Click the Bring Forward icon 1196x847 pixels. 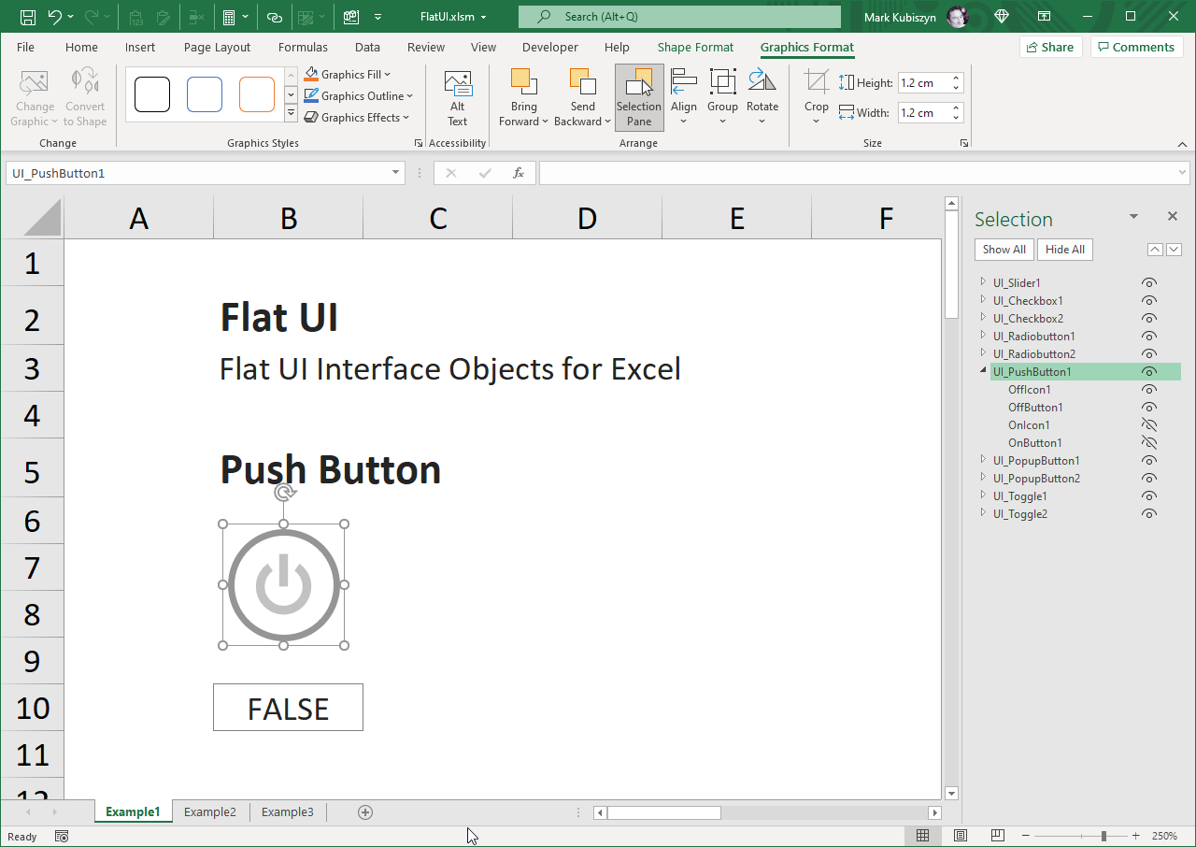523,83
